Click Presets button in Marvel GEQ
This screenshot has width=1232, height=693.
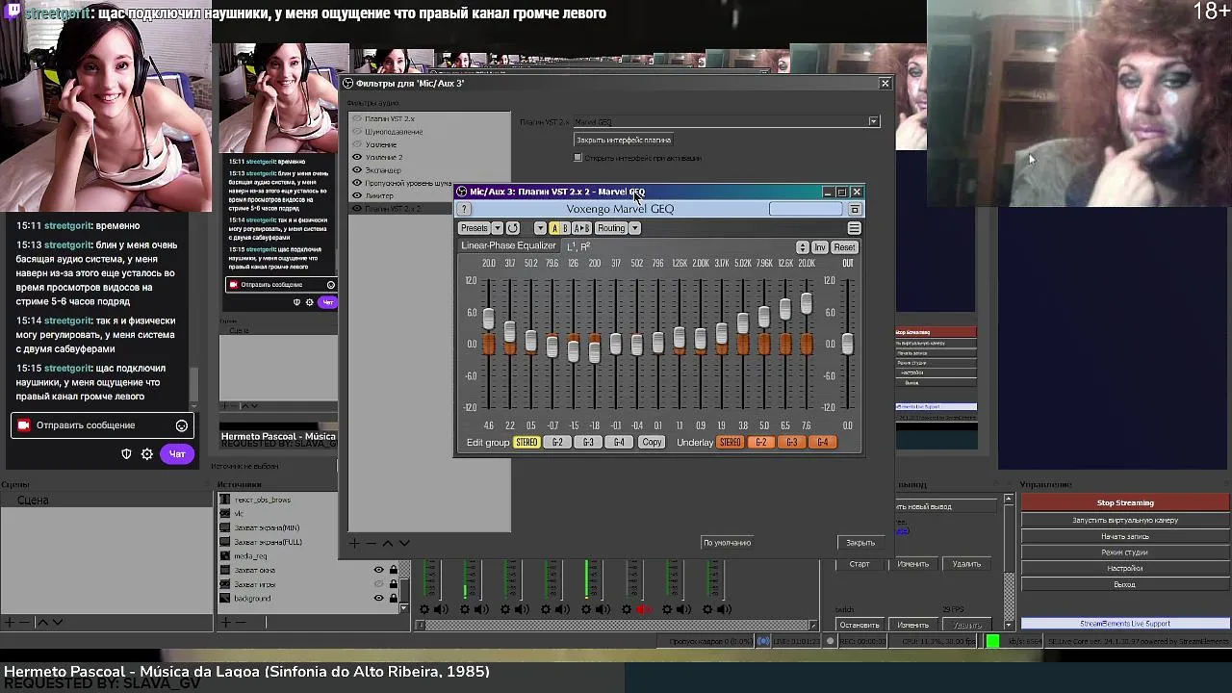tap(474, 228)
